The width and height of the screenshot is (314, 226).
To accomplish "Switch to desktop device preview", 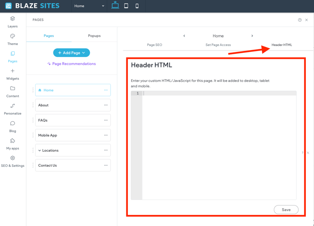I will 115,6.
